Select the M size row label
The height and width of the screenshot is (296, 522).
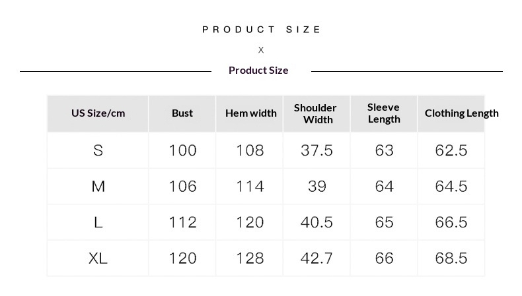(x=98, y=187)
